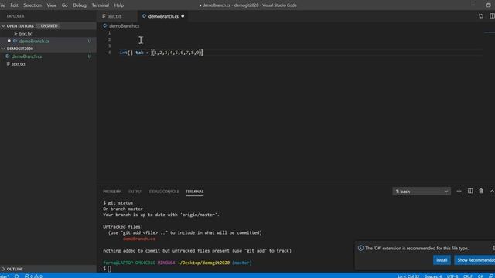This screenshot has width=495, height=278.
Task: Open errors and warnings count in status bar
Action: tap(33, 276)
